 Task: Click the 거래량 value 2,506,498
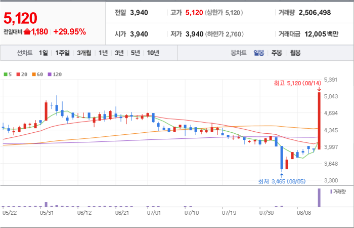coord(315,13)
